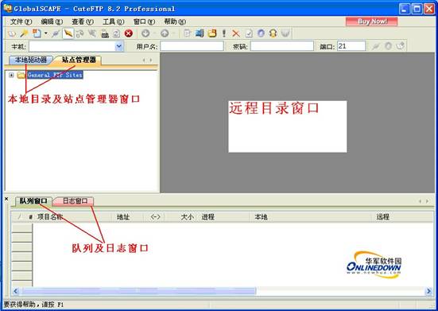Click the queue's horizontal scrollbar thumb
Viewport: 438px width, 311px height.
point(139,291)
